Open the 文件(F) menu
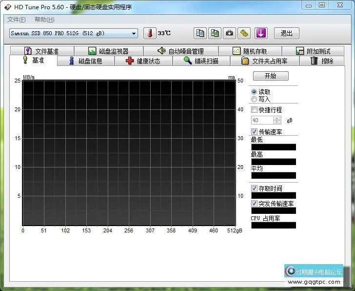The width and height of the screenshot is (355, 291). click(x=17, y=20)
